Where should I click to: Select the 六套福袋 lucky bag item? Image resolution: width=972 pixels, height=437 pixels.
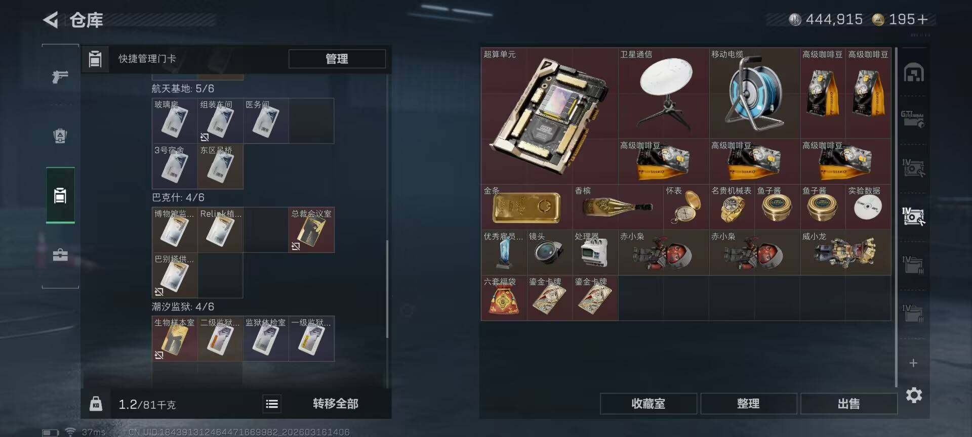click(504, 298)
